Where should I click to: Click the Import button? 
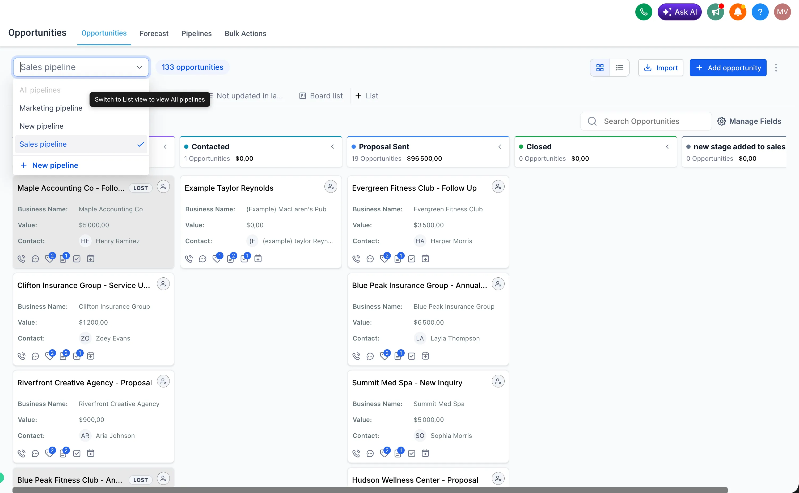coord(661,68)
